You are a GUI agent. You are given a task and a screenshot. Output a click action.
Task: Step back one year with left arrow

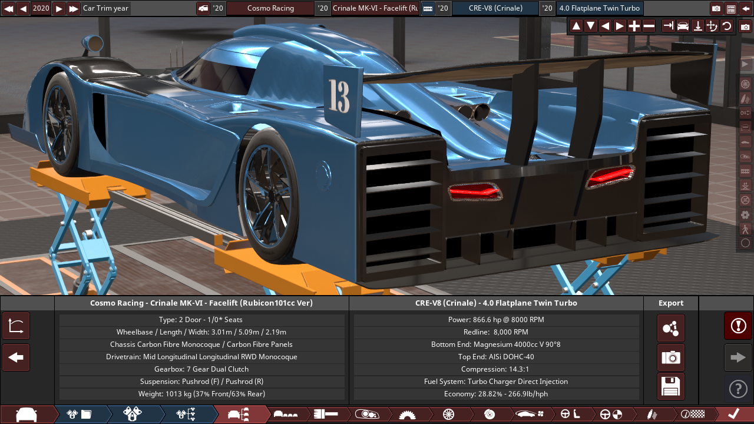pos(23,8)
